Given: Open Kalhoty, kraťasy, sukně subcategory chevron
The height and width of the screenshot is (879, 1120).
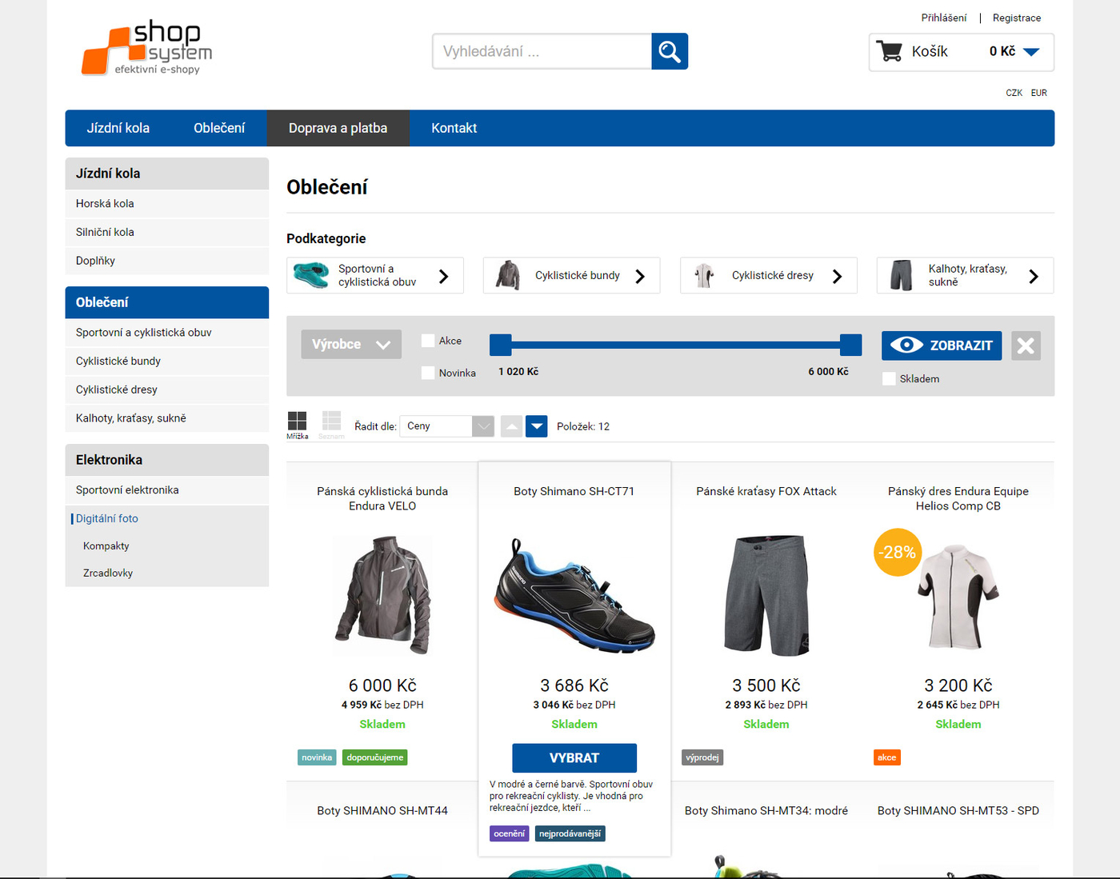Looking at the screenshot, I should tap(1034, 276).
